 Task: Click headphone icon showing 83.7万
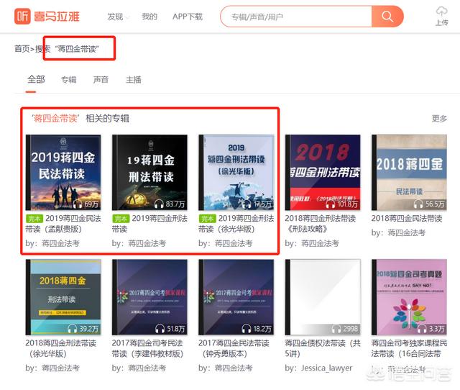point(159,204)
